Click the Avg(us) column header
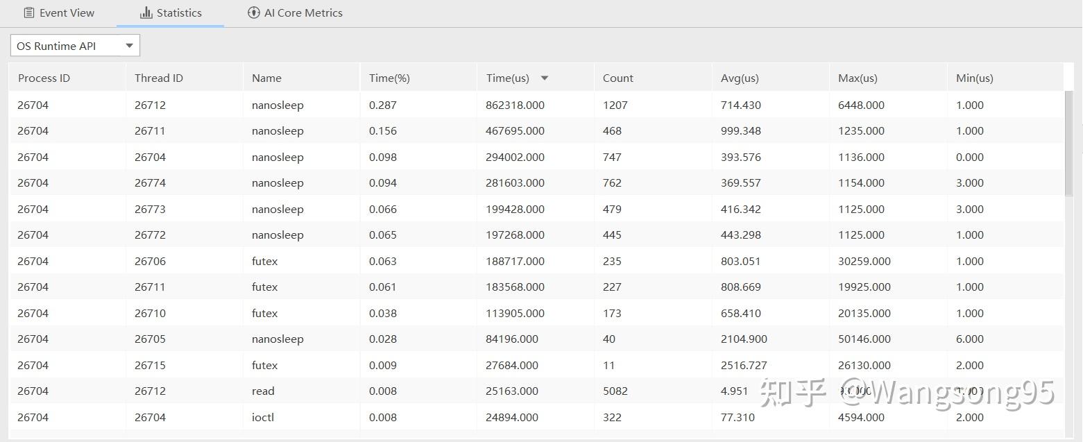The width and height of the screenshot is (1083, 442). coord(740,78)
